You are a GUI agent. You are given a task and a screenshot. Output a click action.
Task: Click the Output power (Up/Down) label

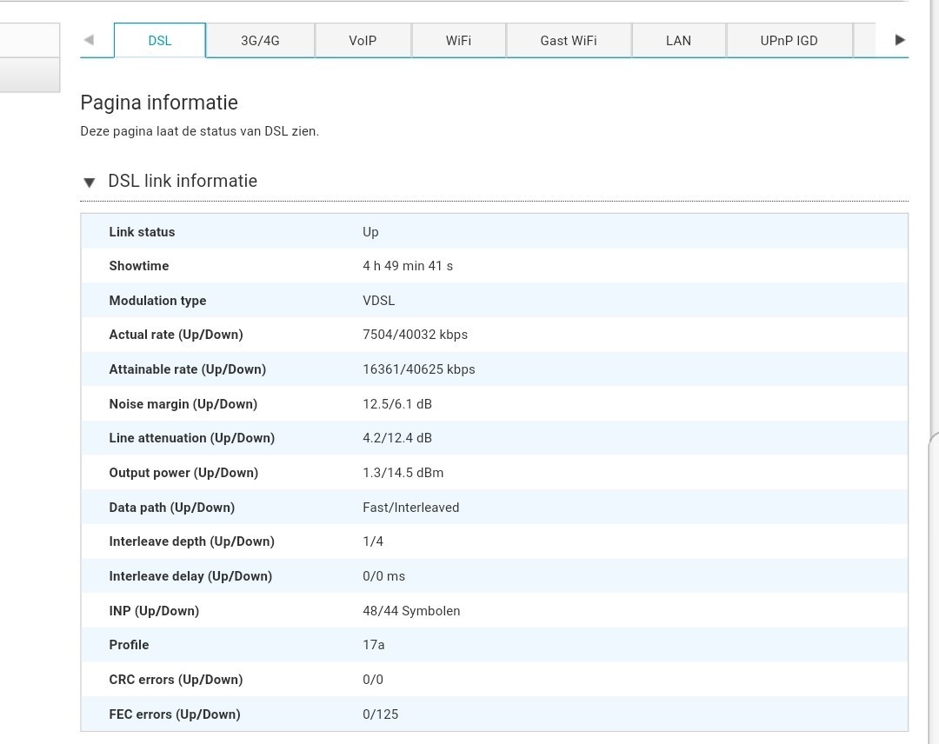point(183,473)
